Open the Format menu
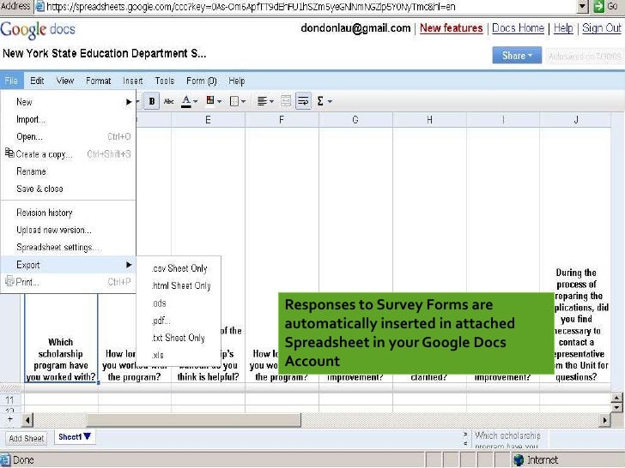625x468 pixels. coord(98,81)
